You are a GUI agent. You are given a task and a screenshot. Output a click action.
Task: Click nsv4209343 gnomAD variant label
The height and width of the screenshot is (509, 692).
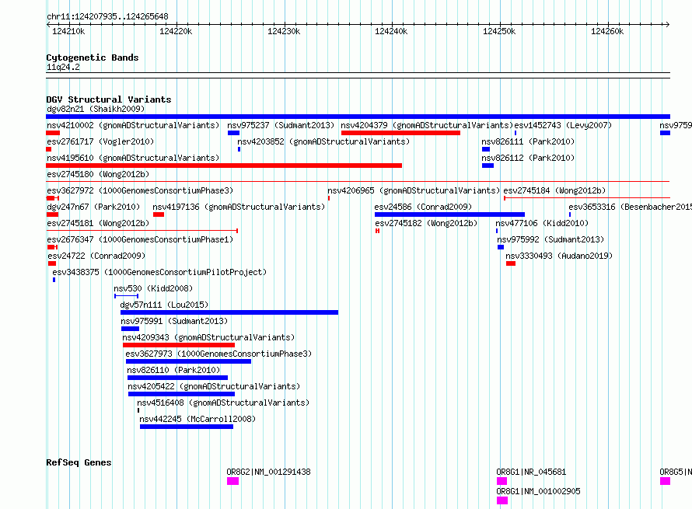[208, 337]
